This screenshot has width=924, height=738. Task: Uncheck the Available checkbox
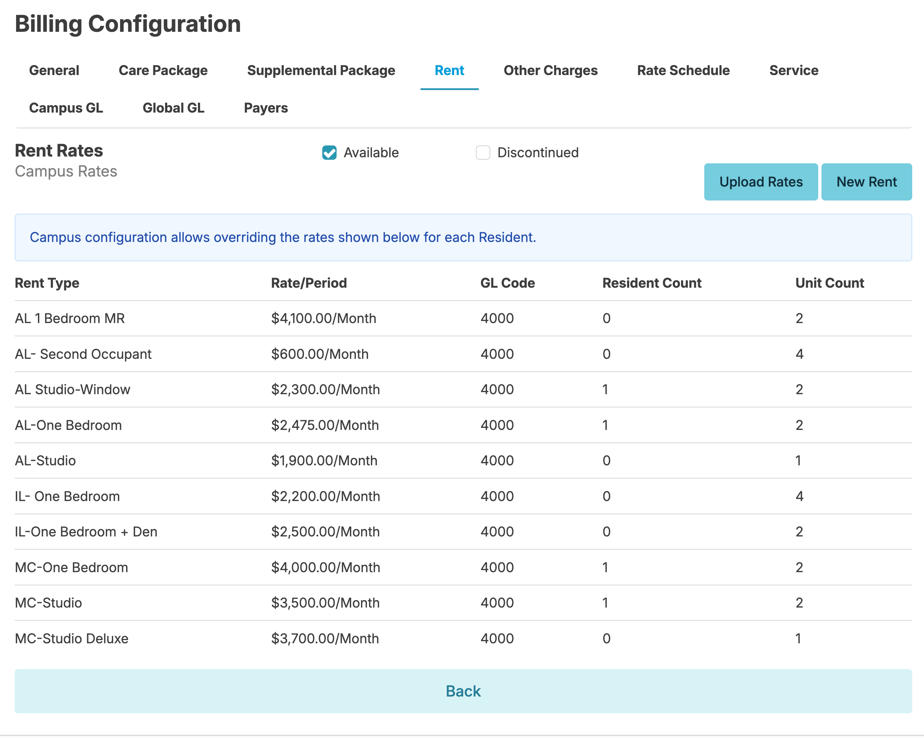pyautogui.click(x=329, y=153)
